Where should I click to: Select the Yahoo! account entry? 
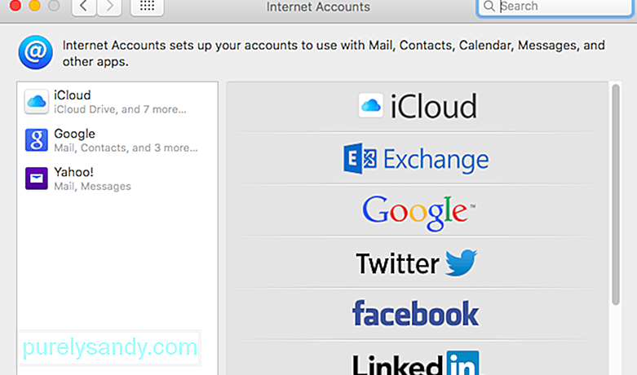pos(117,179)
